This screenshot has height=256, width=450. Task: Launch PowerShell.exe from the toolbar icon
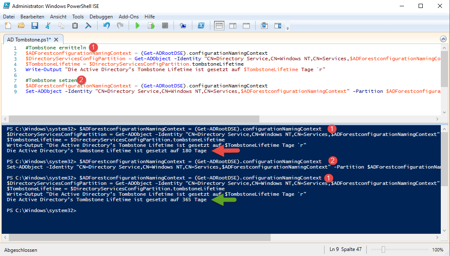pos(201,26)
